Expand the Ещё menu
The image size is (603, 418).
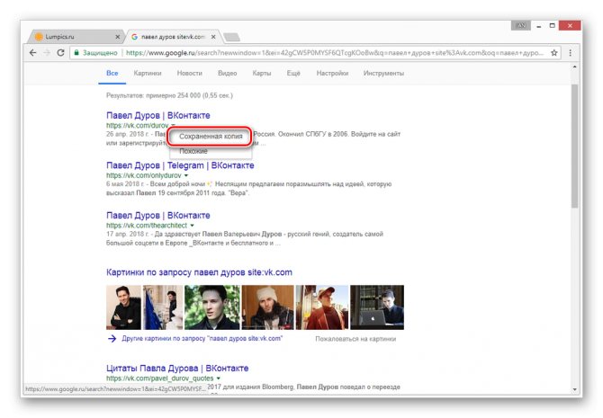293,73
